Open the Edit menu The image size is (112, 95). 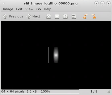19,9
